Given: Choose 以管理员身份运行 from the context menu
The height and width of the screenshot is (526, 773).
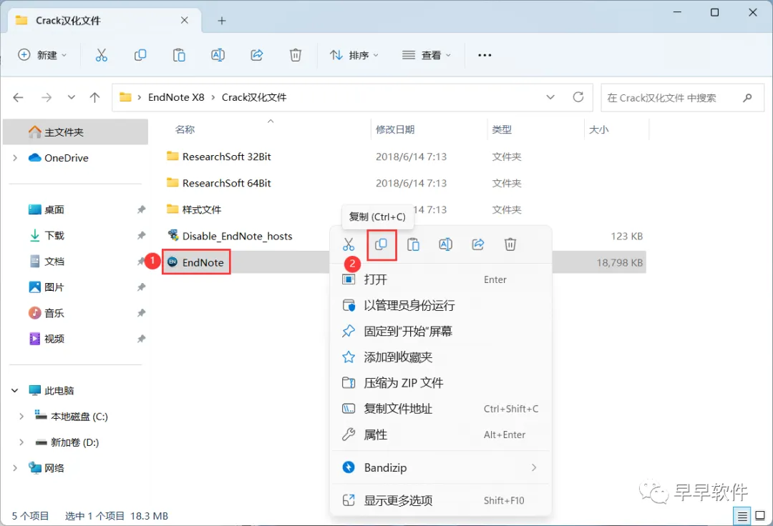Looking at the screenshot, I should pos(441,305).
